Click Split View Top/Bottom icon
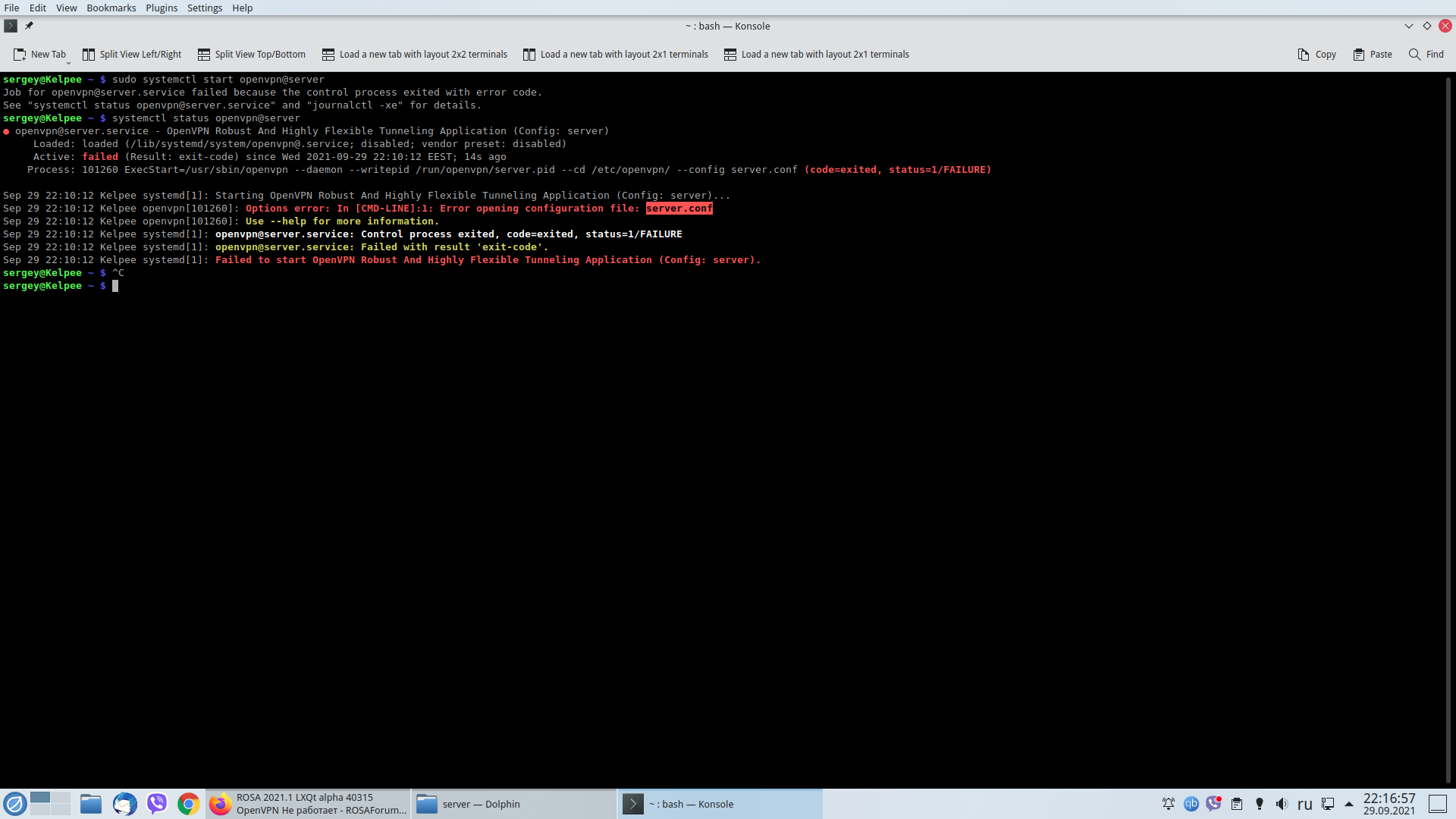This screenshot has height=819, width=1456. tap(204, 55)
